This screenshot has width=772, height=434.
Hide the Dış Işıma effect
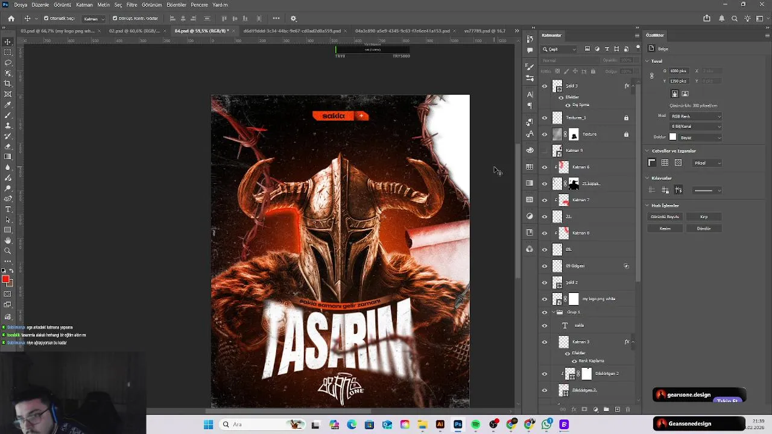click(568, 105)
